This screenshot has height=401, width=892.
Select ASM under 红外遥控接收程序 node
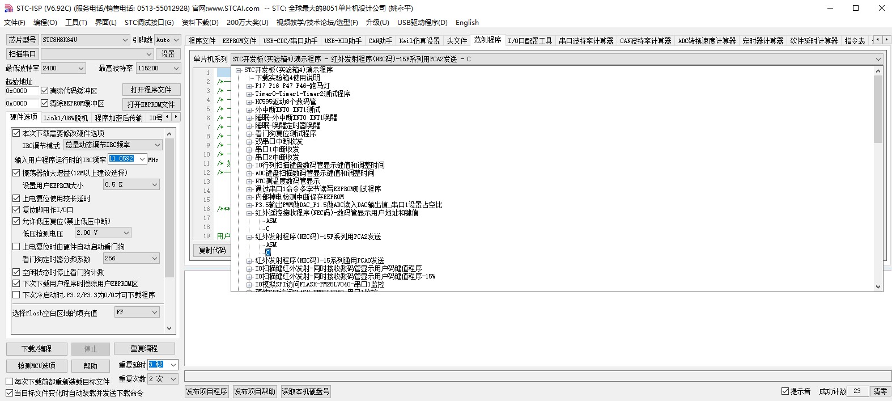(271, 221)
